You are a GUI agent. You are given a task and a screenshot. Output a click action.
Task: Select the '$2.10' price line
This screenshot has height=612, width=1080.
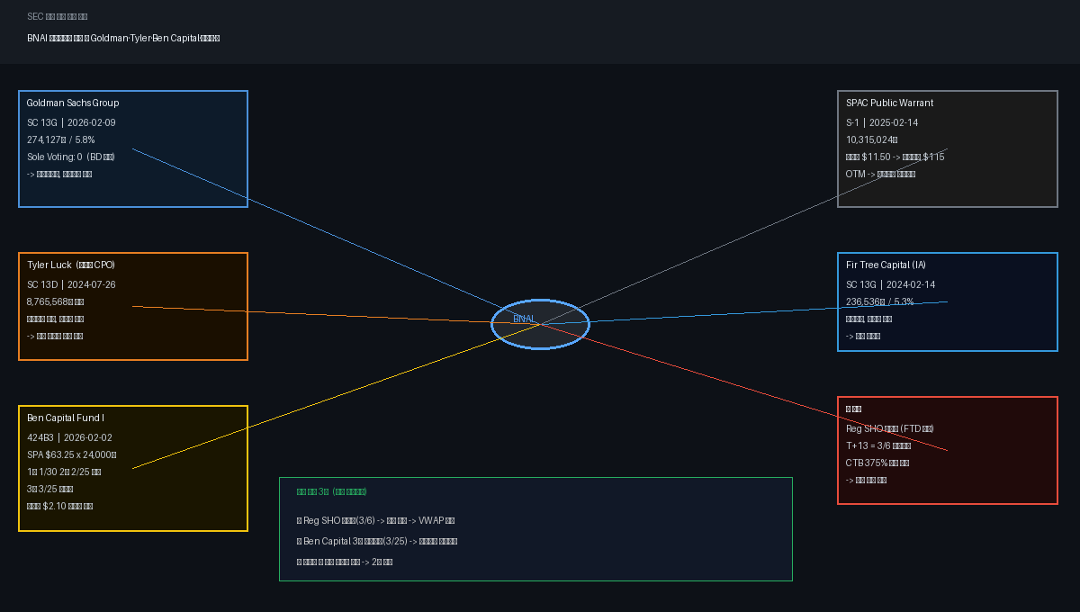click(60, 506)
